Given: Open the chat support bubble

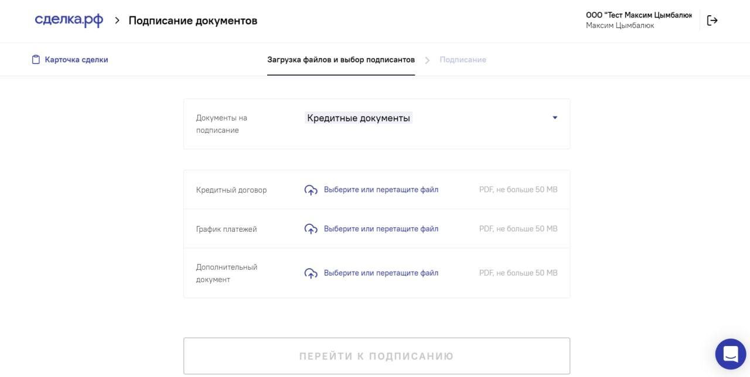Looking at the screenshot, I should [730, 354].
